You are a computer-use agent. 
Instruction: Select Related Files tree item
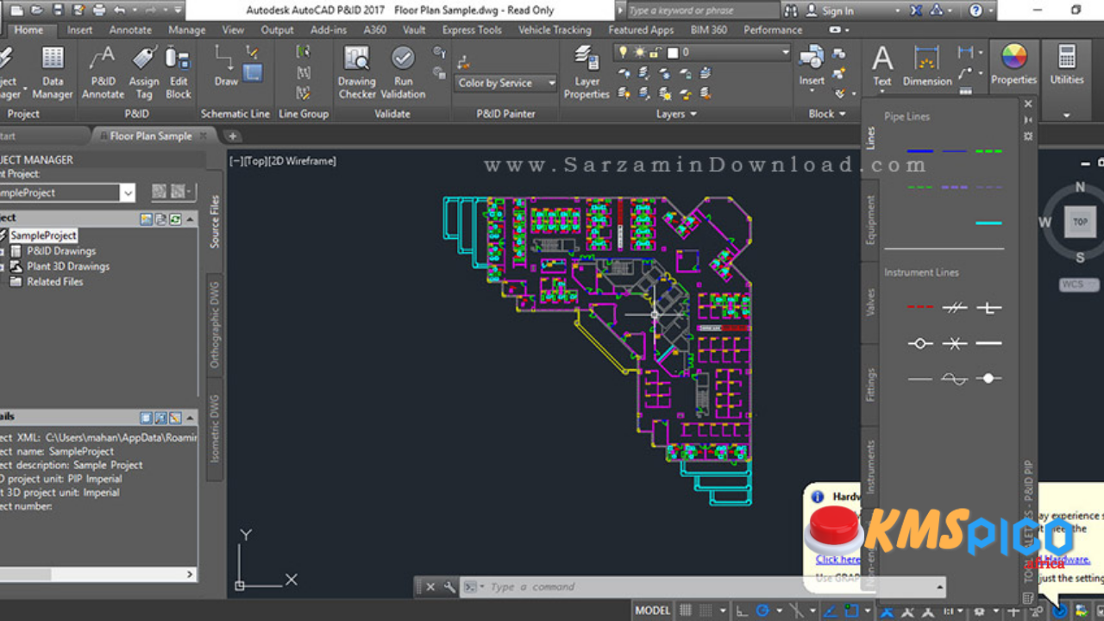(54, 281)
